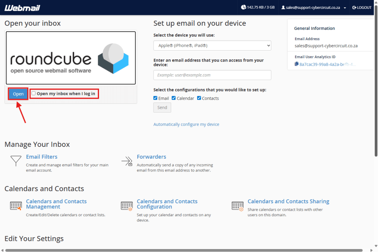Expand the device selection dropdown
The height and width of the screenshot is (252, 378).
click(212, 45)
